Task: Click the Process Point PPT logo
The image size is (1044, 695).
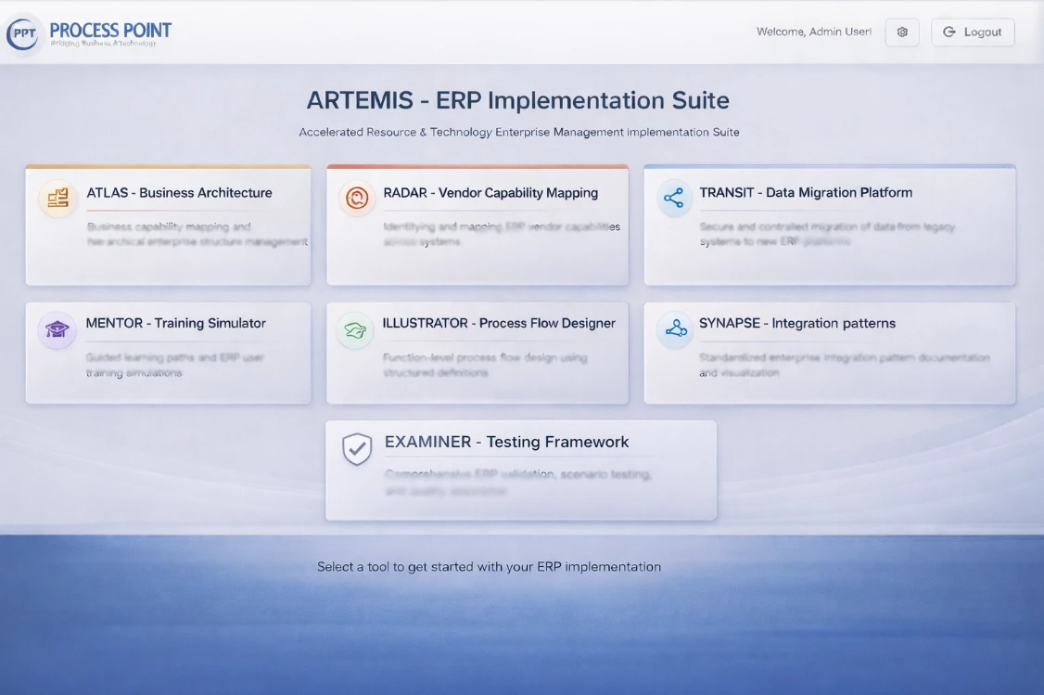Action: [24, 33]
